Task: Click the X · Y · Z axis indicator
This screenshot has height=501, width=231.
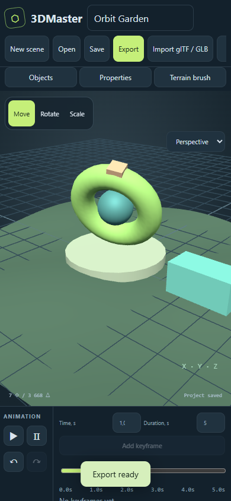Action: [x=200, y=366]
